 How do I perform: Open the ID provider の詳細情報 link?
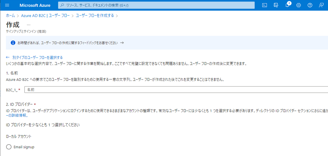tap(17, 115)
